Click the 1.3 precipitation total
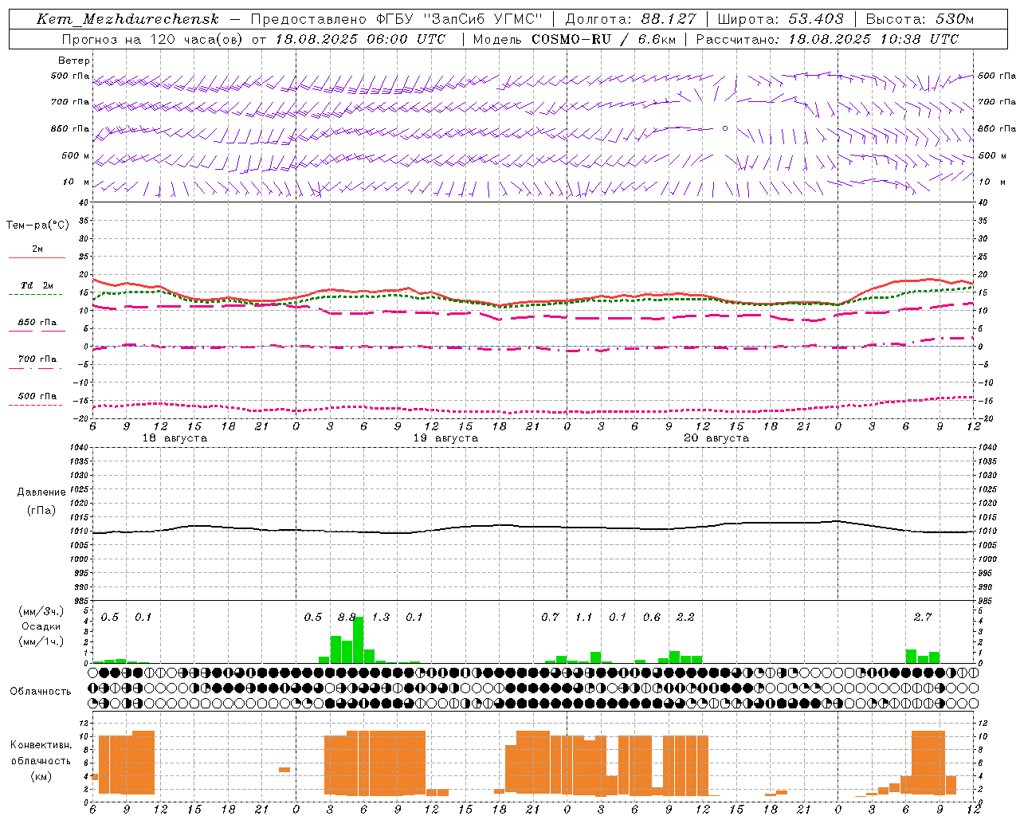The image size is (1020, 816). click(x=381, y=617)
